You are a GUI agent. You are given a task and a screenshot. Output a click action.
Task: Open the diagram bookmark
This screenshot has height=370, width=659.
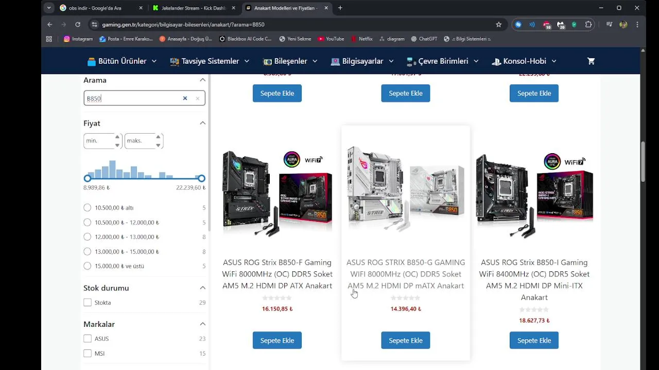[391, 39]
